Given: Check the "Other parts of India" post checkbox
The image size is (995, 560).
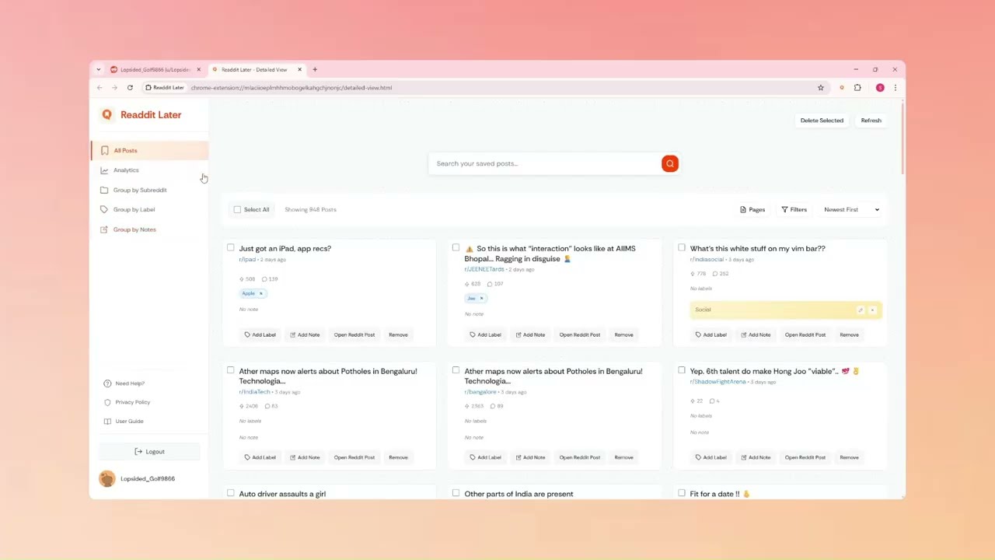Looking at the screenshot, I should 456,493.
